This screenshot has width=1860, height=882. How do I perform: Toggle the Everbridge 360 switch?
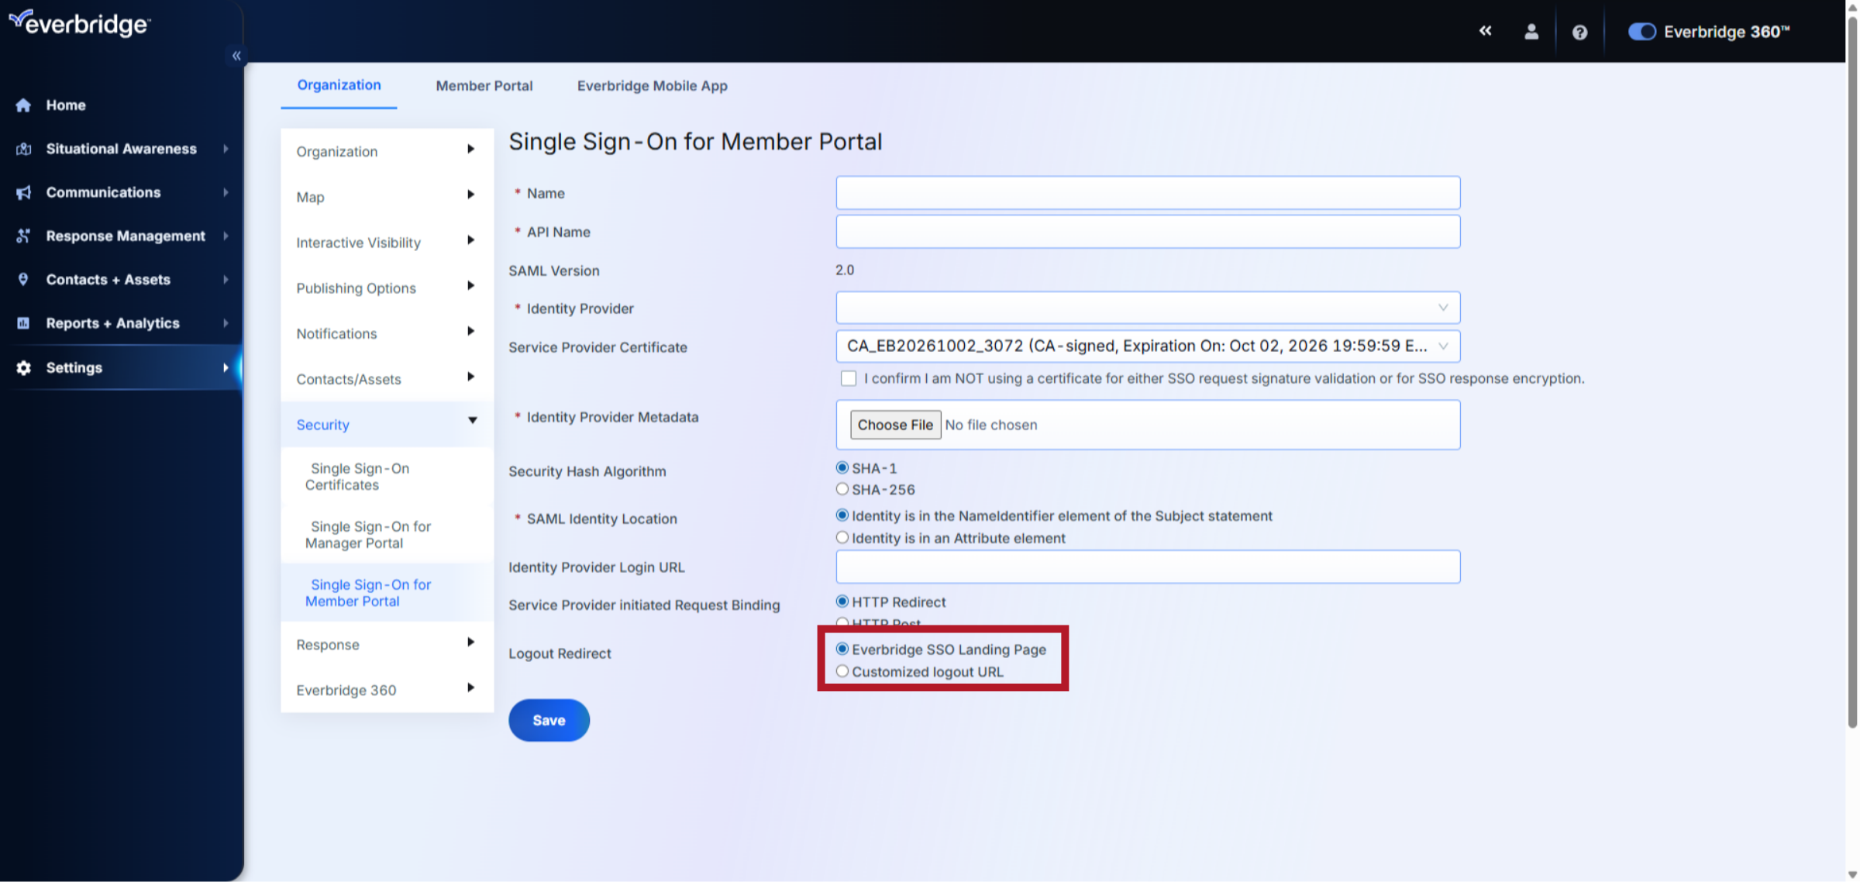coord(1641,32)
